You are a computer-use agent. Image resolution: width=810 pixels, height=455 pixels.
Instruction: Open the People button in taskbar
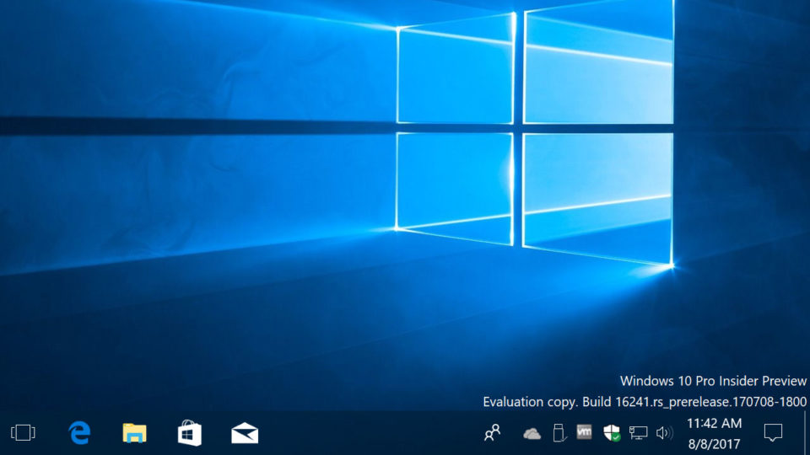coord(492,432)
